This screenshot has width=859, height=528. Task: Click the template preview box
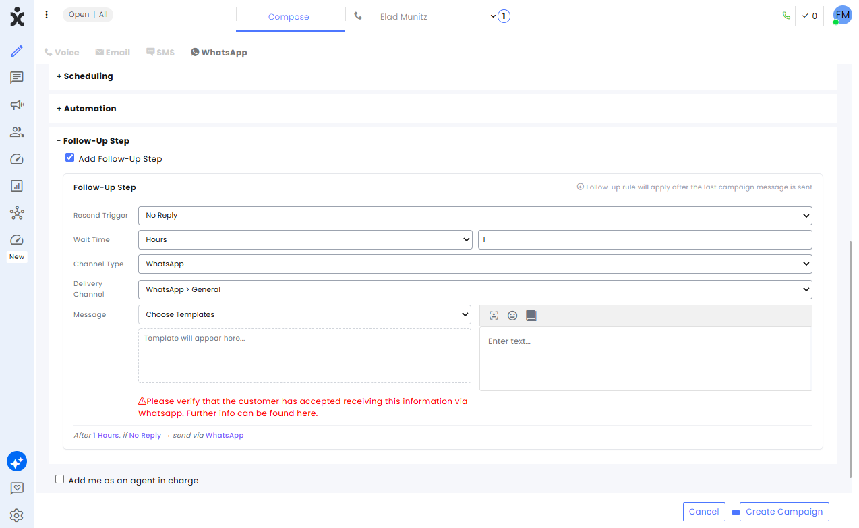coord(305,355)
